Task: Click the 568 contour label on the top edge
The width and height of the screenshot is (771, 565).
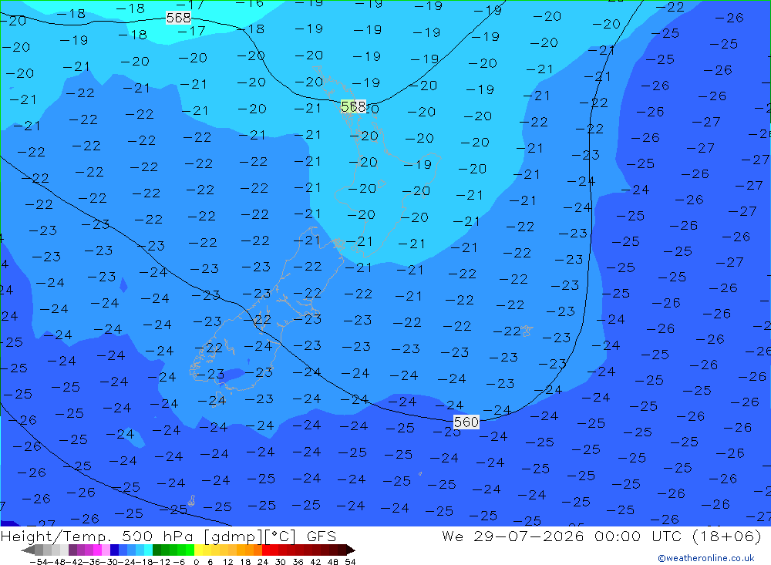Action: pos(178,18)
